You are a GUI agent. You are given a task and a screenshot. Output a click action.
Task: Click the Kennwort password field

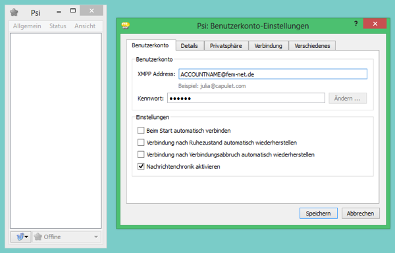click(x=246, y=98)
